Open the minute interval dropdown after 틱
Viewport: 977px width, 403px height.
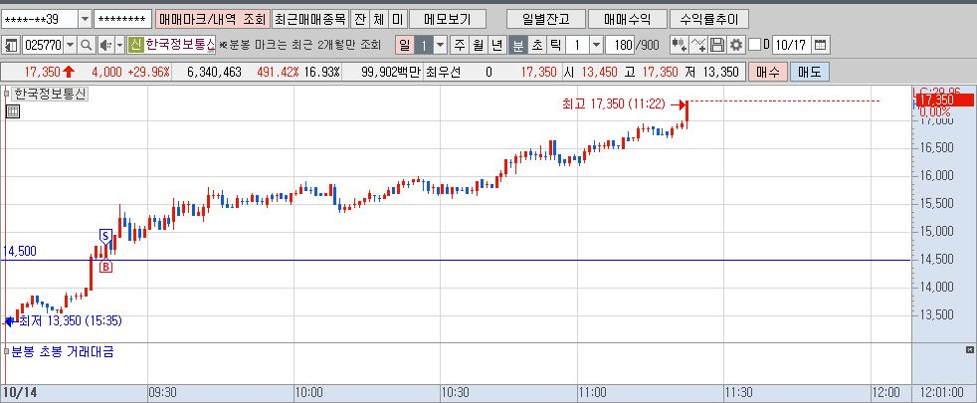[596, 45]
